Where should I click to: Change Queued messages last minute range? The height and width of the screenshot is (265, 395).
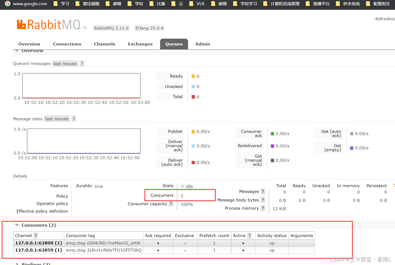coord(65,64)
